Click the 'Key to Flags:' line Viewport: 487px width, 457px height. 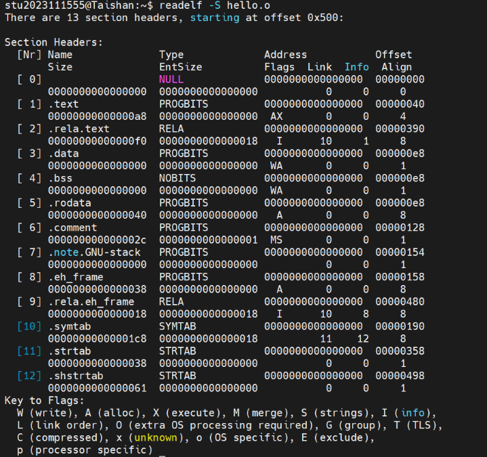click(45, 401)
